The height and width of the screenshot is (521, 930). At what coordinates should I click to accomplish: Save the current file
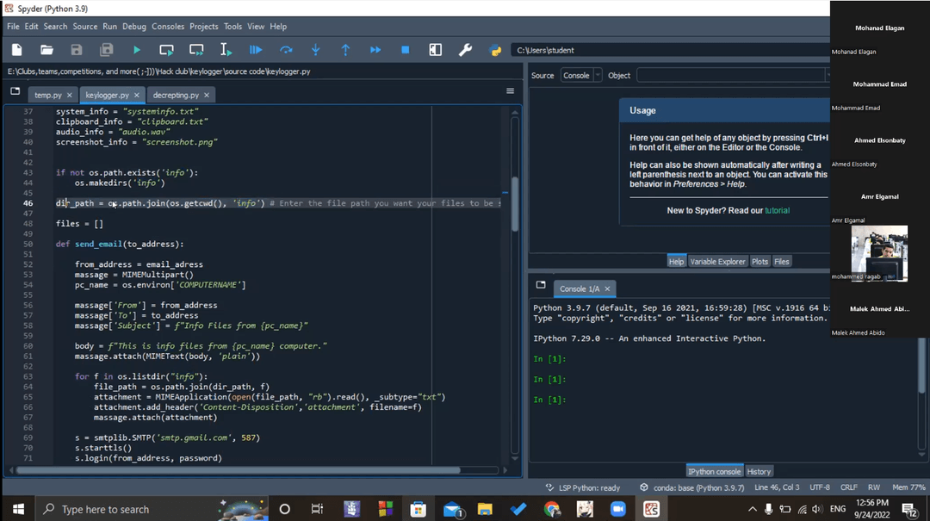(77, 50)
